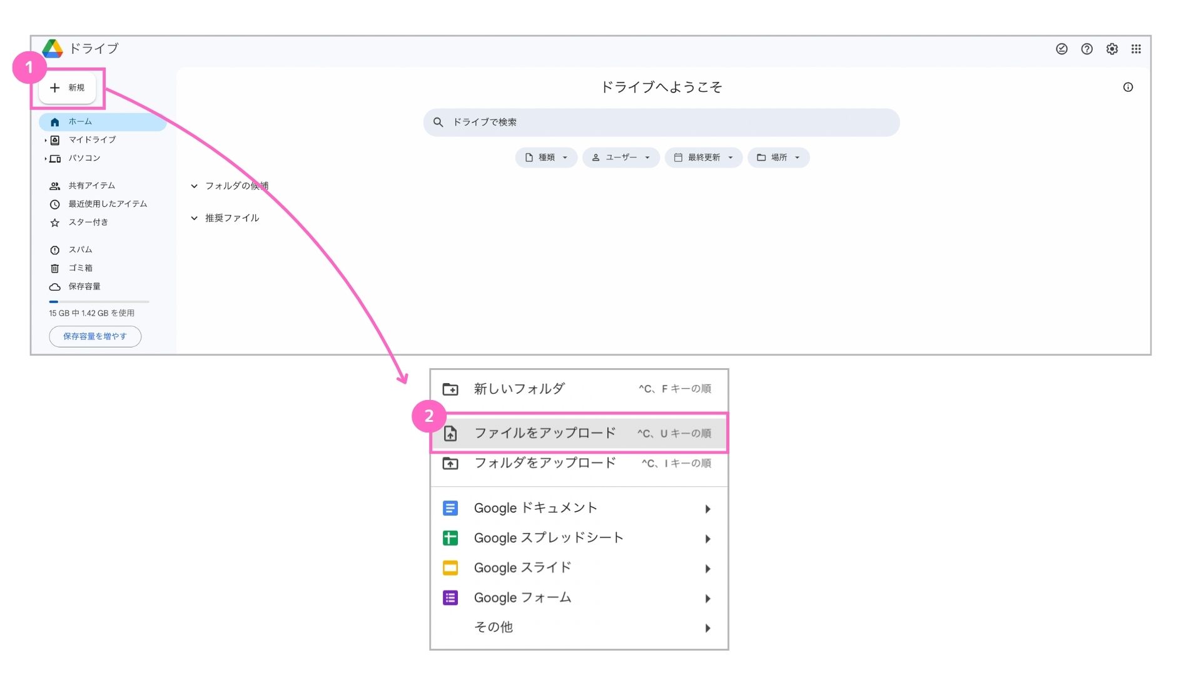Viewport: 1201px width, 675px height.
Task: Collapse the フォルダの候補 section
Action: (x=194, y=186)
